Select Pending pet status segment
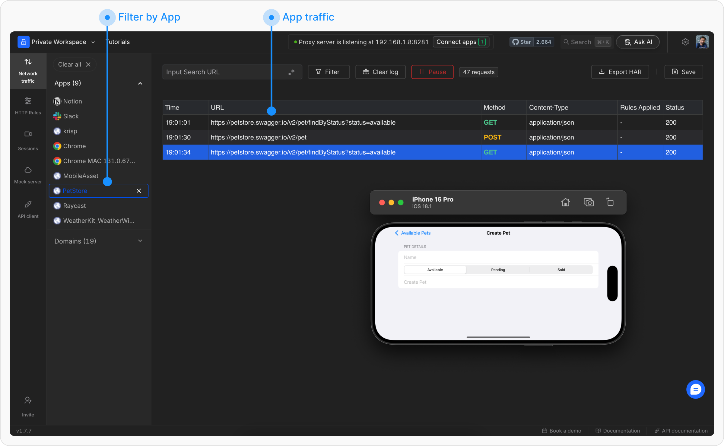Screen dimensions: 724x446 pos(498,270)
